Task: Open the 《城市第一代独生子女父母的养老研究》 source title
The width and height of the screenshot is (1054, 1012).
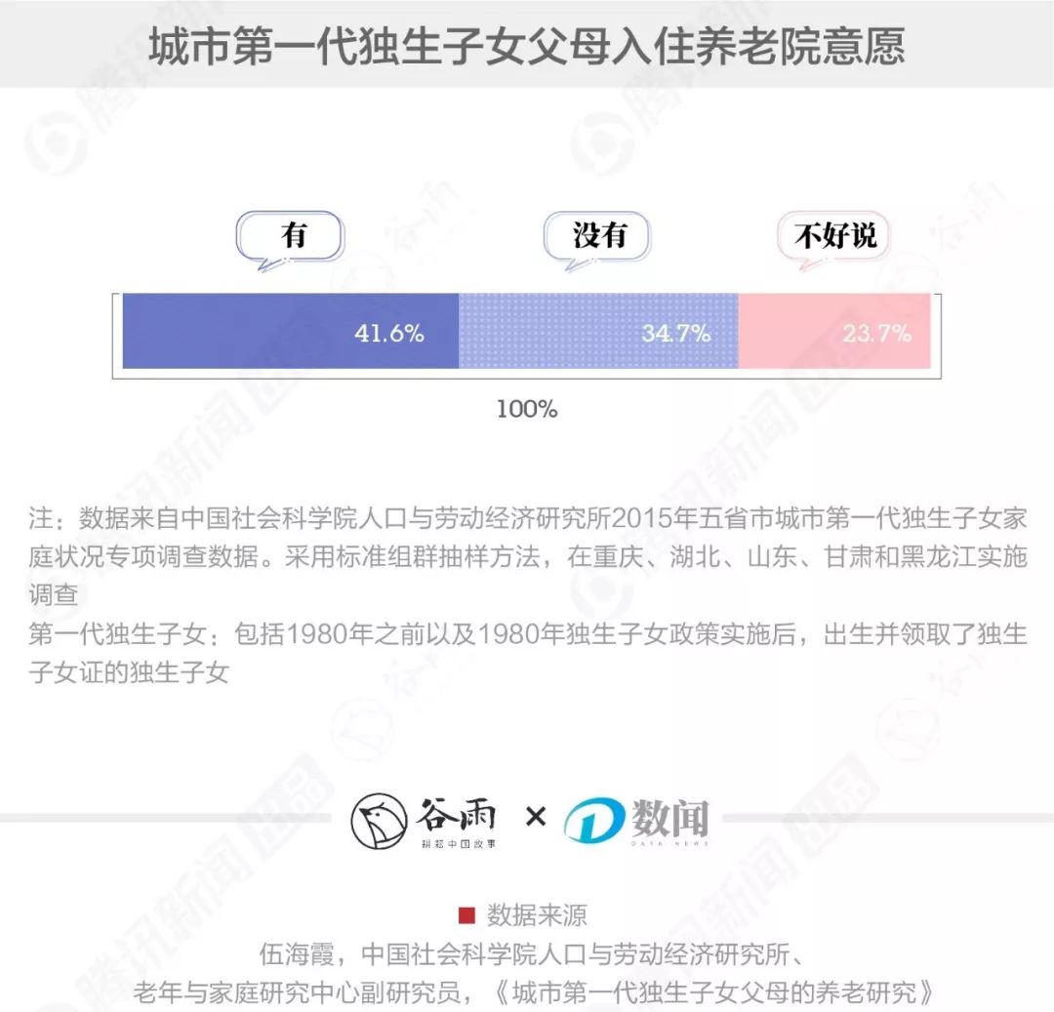Action: [710, 992]
